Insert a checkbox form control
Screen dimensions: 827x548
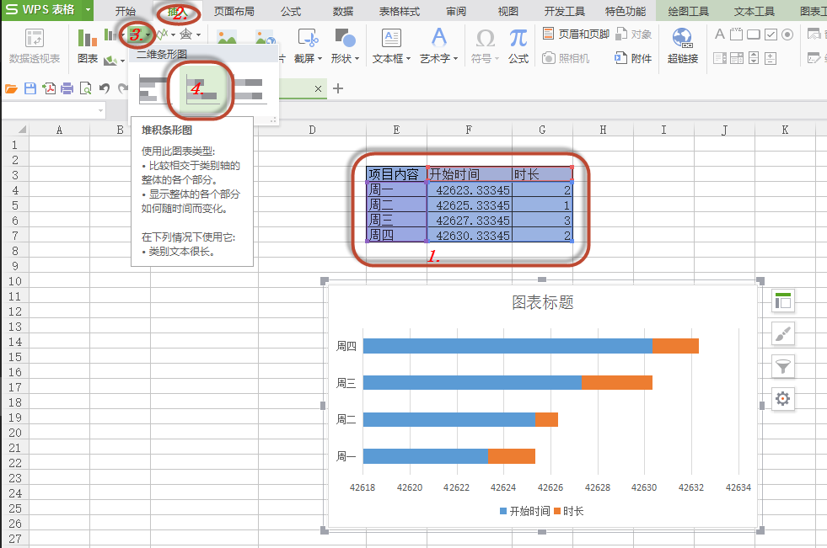[771, 35]
